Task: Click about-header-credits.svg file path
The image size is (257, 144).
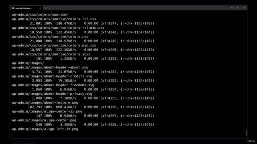Action: [x=52, y=76]
